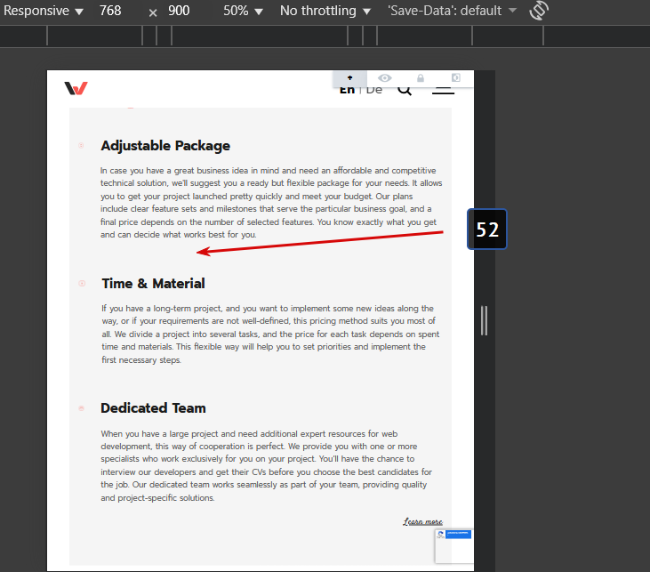Screen dimensions: 650x572
Task: Switch language to En
Action: click(x=347, y=90)
